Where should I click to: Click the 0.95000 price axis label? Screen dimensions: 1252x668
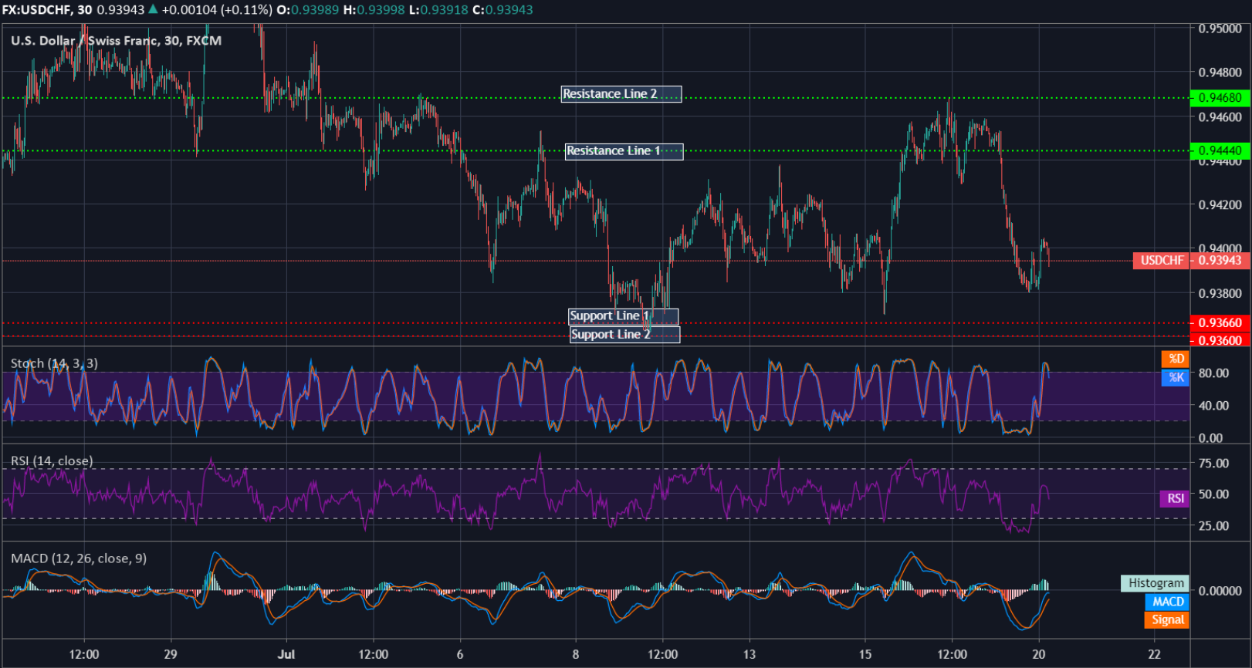coord(1220,29)
